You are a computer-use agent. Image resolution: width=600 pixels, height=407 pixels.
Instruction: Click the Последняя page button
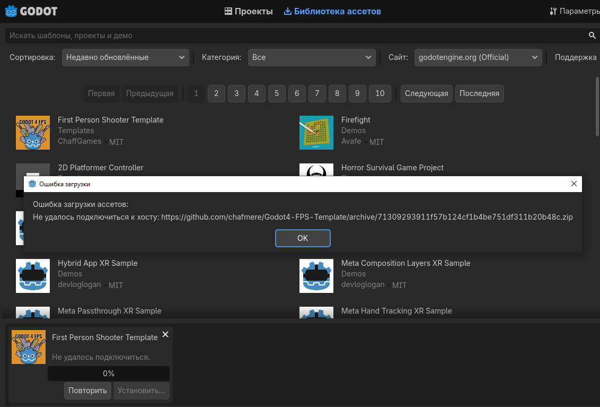480,93
